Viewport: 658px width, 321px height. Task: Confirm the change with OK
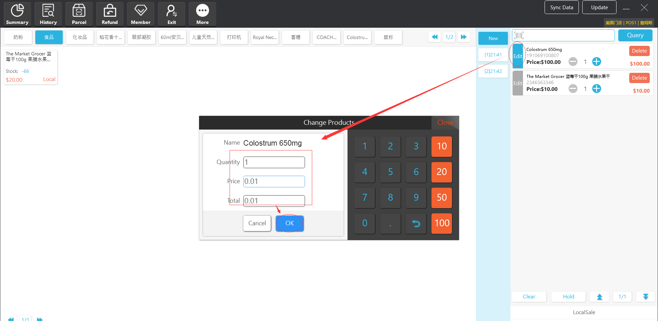[x=290, y=223]
